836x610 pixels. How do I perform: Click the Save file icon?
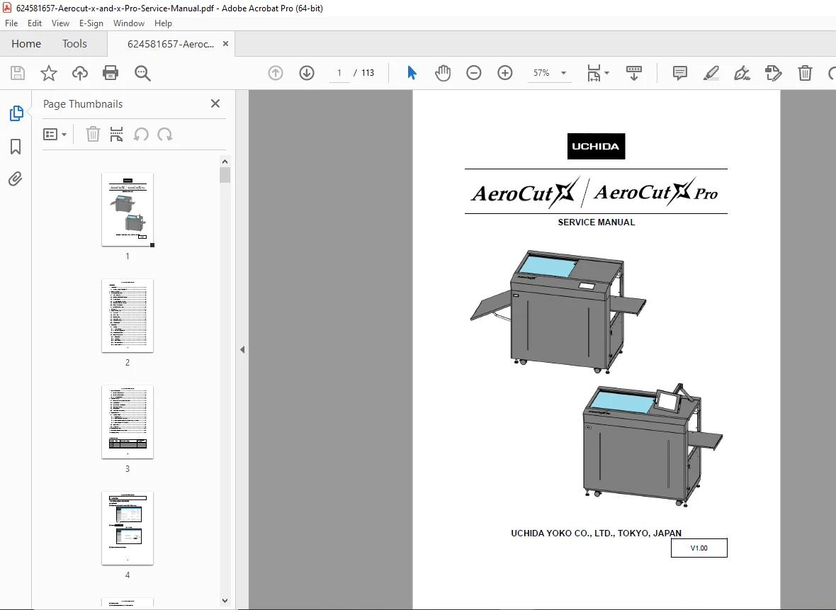point(18,73)
